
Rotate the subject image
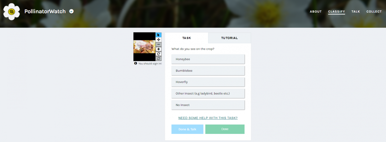point(158,54)
